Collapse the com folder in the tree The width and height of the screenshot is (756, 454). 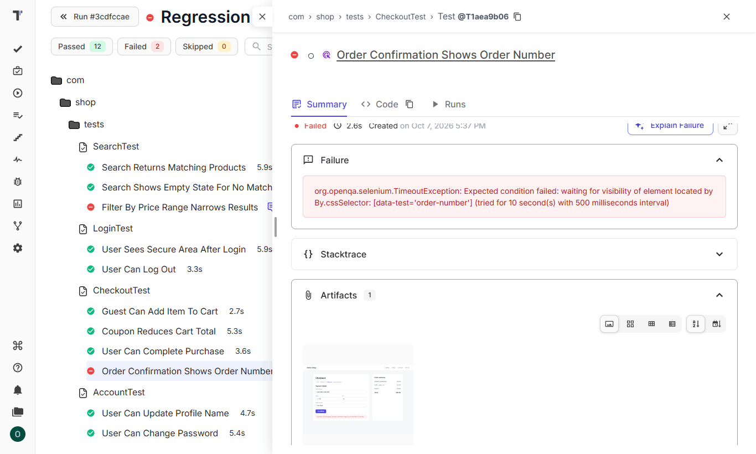(x=56, y=80)
